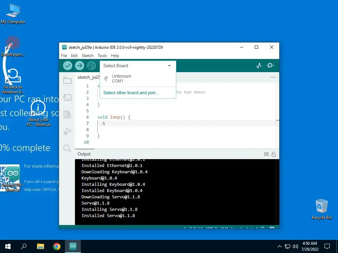The height and width of the screenshot is (253, 338).
Task: Open Google Chrome from the taskbar
Action: [57, 246]
